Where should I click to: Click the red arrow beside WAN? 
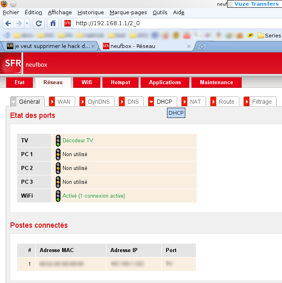coord(52,102)
